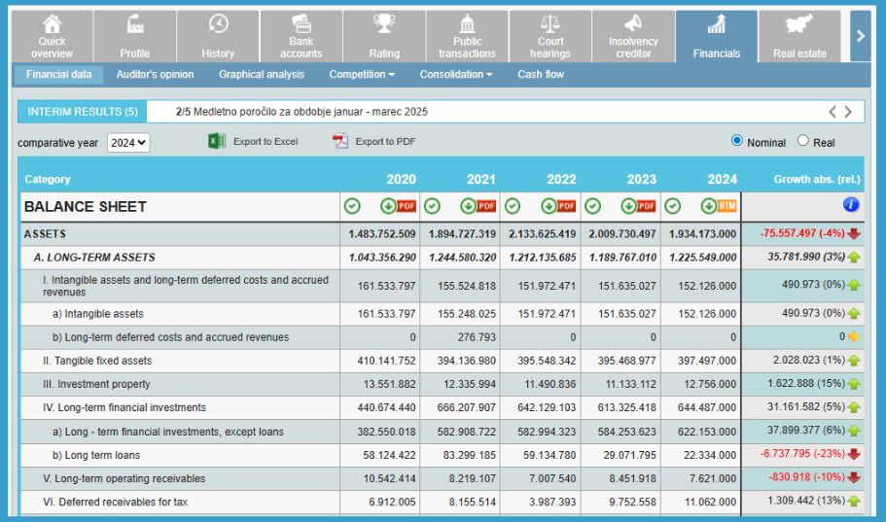Open the Bank accounts tab

pos(301,36)
